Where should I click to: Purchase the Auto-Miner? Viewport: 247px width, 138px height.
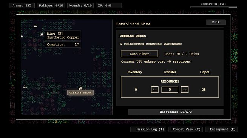pos(139,54)
